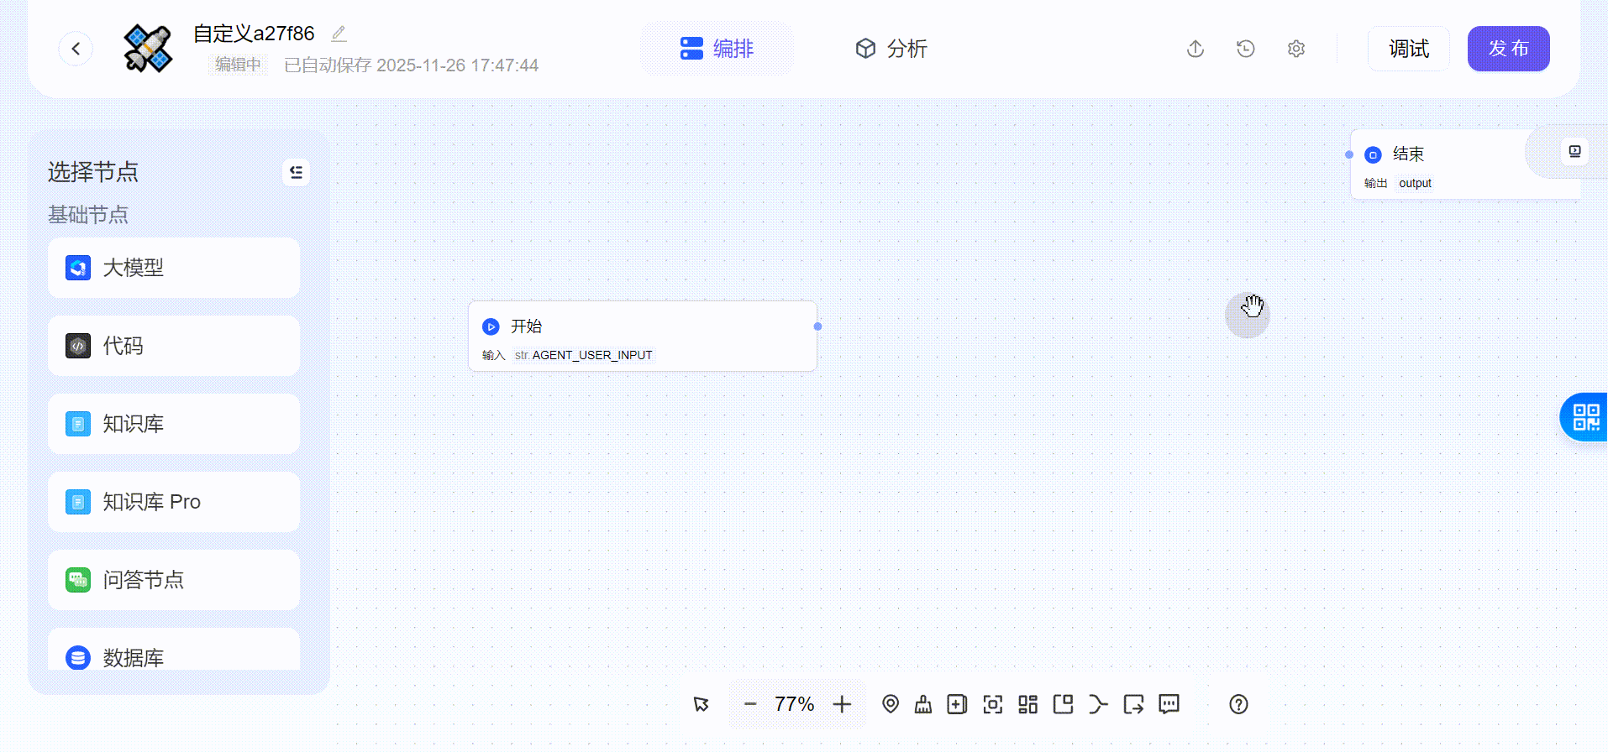The height and width of the screenshot is (752, 1608).
Task: Click the 调试 button
Action: tap(1408, 49)
